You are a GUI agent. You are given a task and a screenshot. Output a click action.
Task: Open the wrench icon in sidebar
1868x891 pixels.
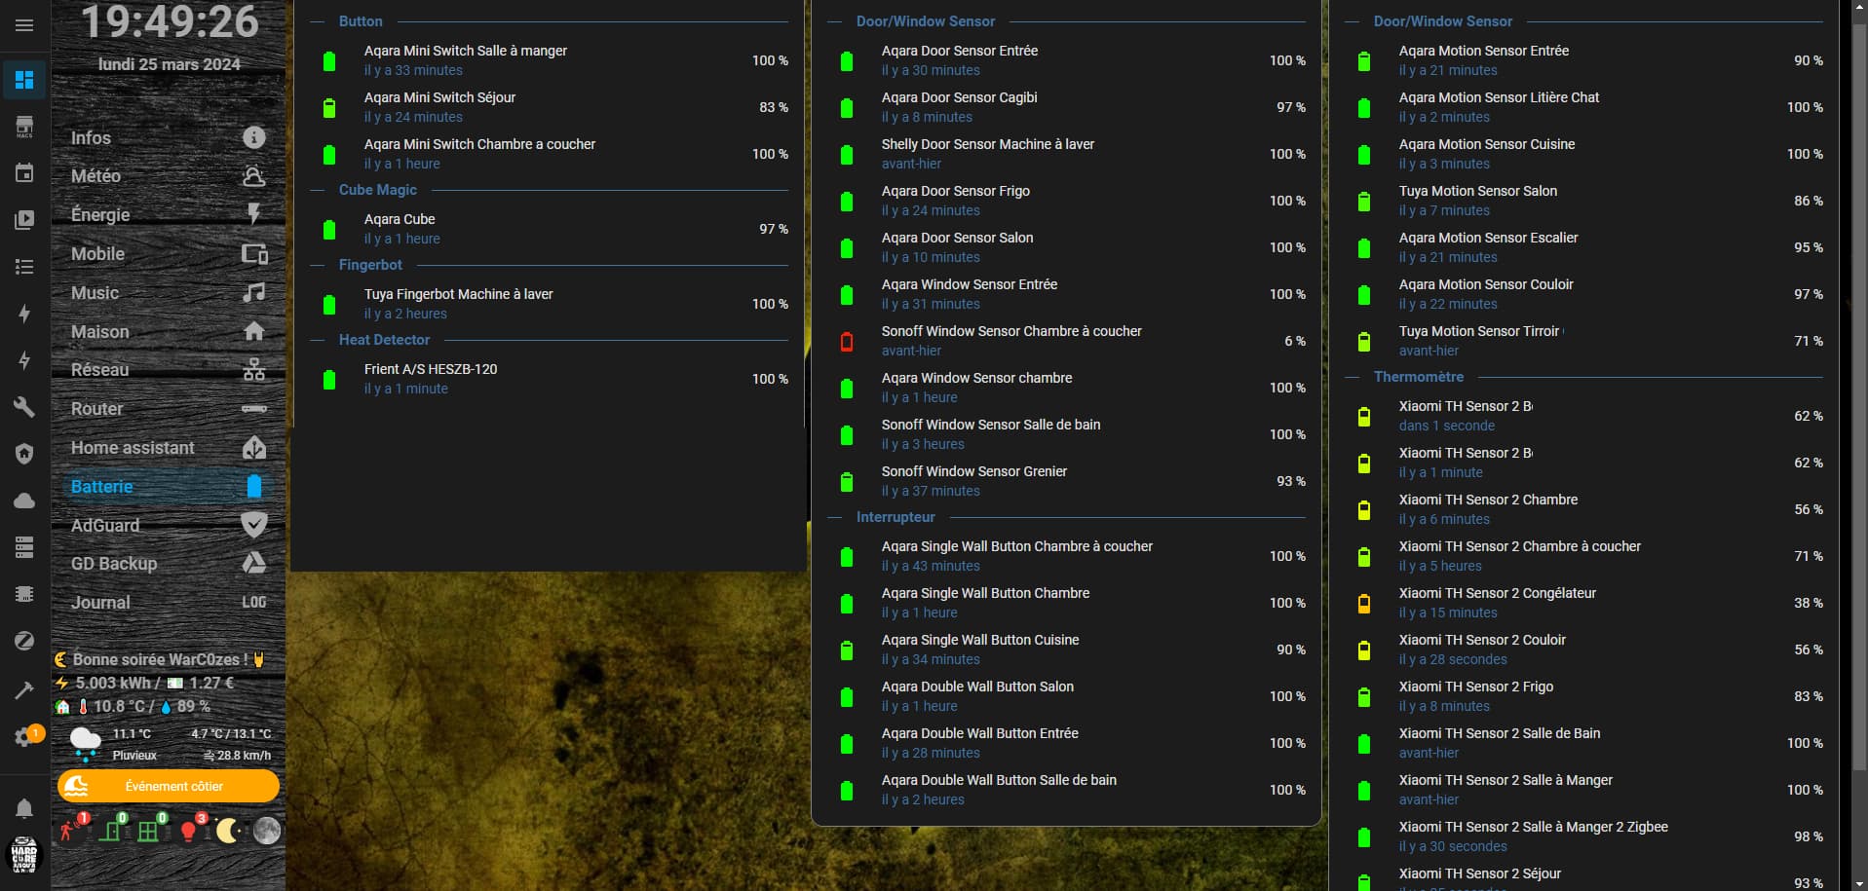pyautogui.click(x=24, y=407)
